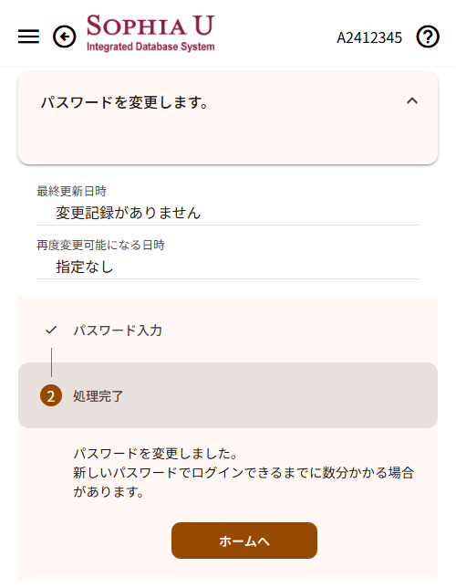Click the パスワードを変更しました message
The width and height of the screenshot is (456, 588).
pos(156,454)
